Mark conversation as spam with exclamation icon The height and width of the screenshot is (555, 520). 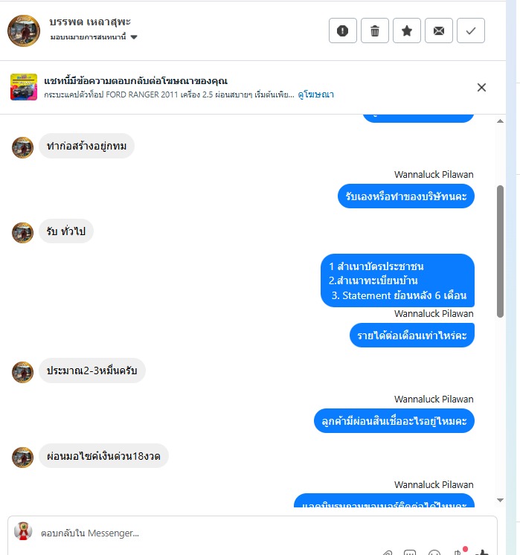343,31
